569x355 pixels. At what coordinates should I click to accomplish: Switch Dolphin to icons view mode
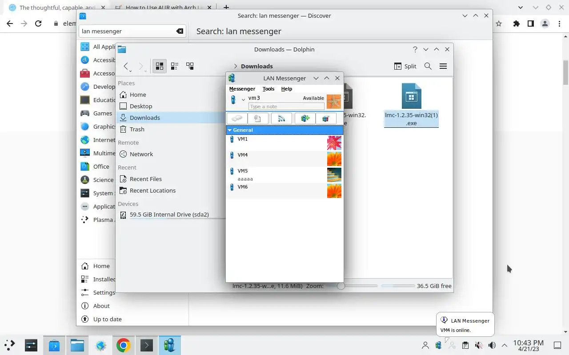[x=160, y=66]
